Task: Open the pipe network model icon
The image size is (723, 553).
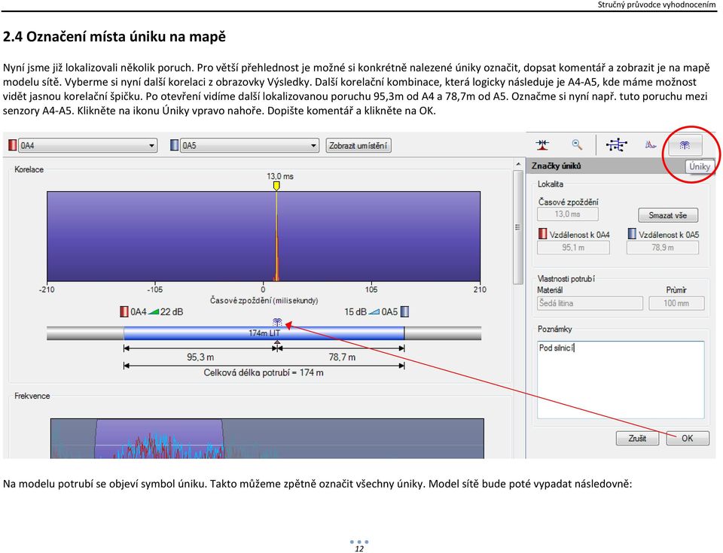Action: coord(617,145)
